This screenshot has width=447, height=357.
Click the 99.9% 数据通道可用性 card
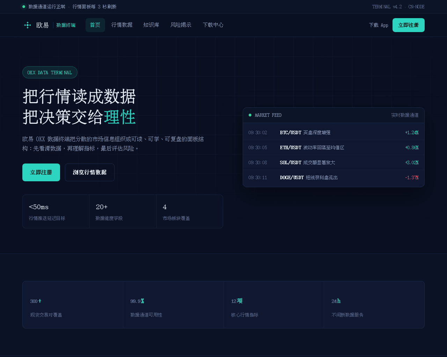click(173, 305)
